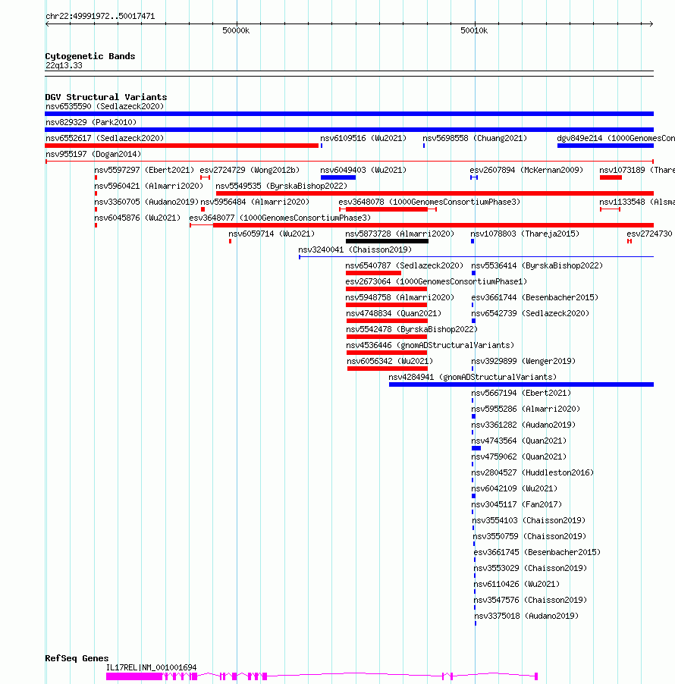The height and width of the screenshot is (684, 675).
Task: Click nsv4748834 (Quan2021) label
Action: click(394, 314)
